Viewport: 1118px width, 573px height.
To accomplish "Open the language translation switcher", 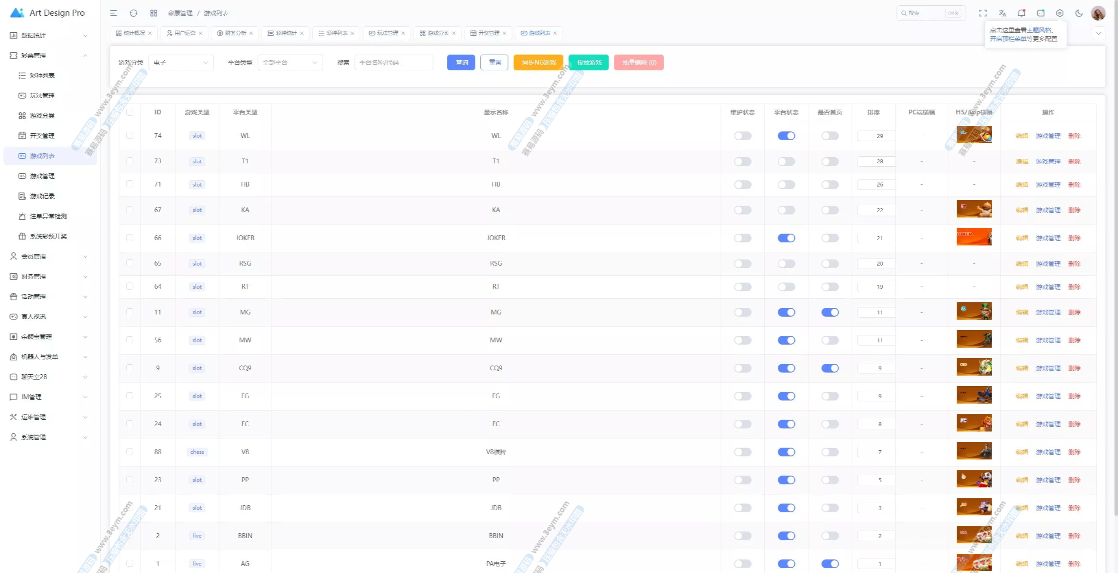I will point(1002,13).
